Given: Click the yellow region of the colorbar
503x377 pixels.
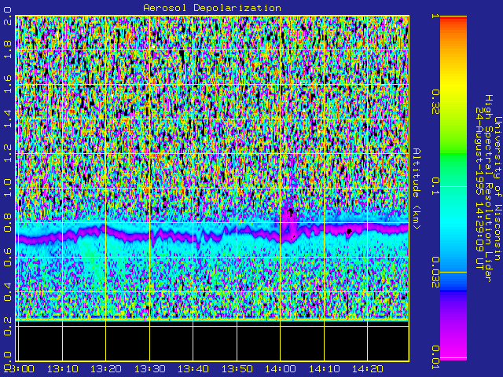Looking at the screenshot, I should pos(453,83).
